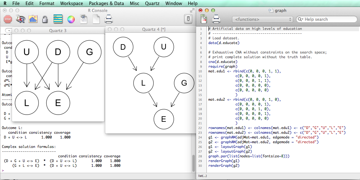Print the R Console contents
Screen dimensions: 360x180
pyautogui.click(x=109, y=20)
